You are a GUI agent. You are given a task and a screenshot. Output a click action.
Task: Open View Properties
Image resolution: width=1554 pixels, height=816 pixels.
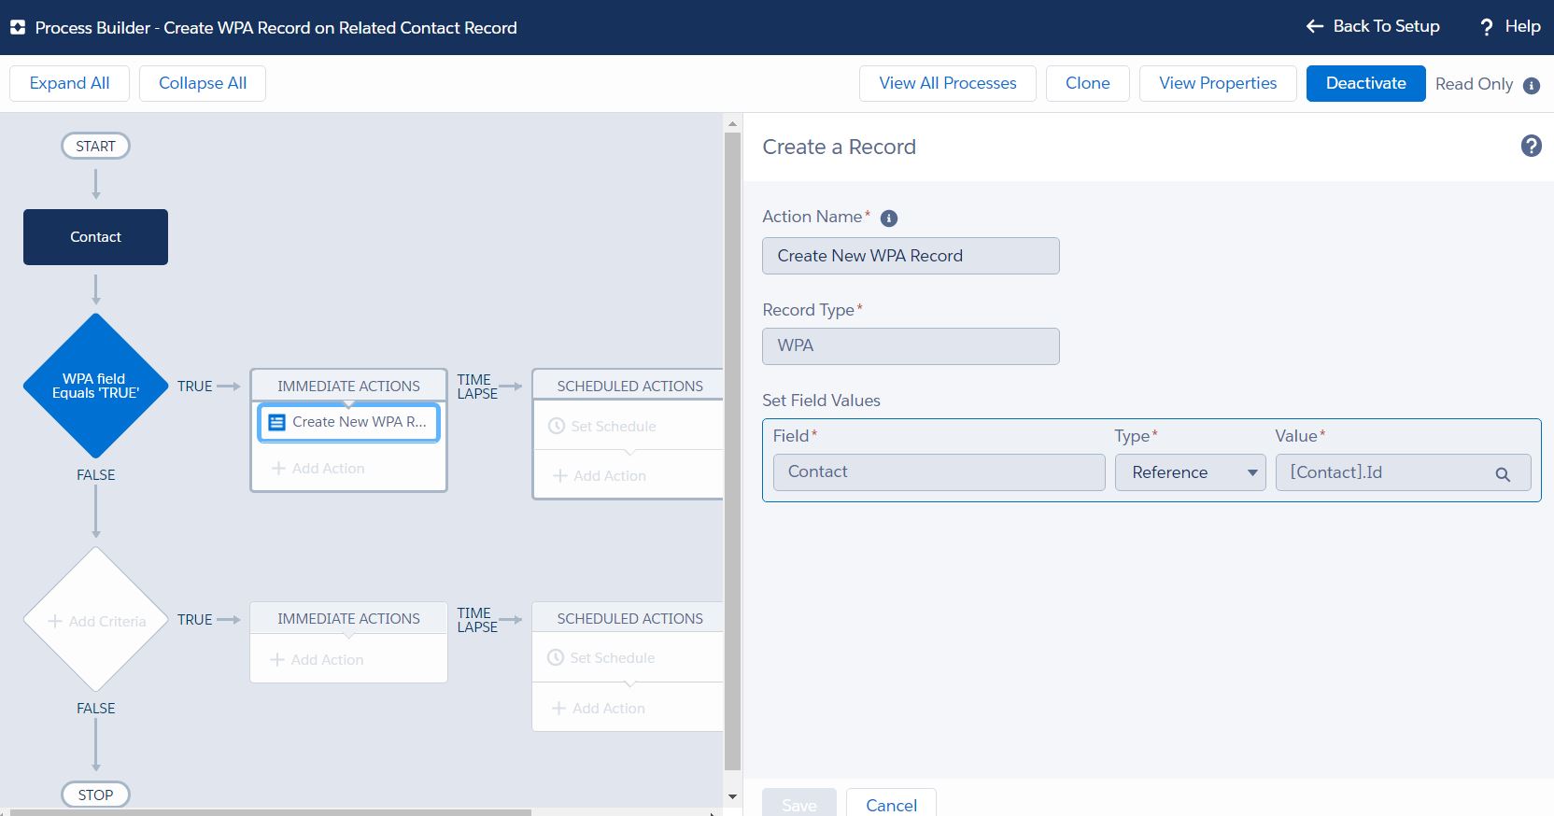pyautogui.click(x=1218, y=83)
